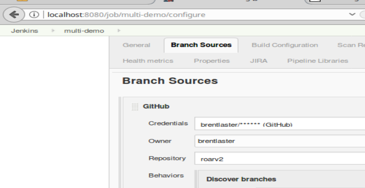Open the Credentials dropdown list

tap(279, 124)
